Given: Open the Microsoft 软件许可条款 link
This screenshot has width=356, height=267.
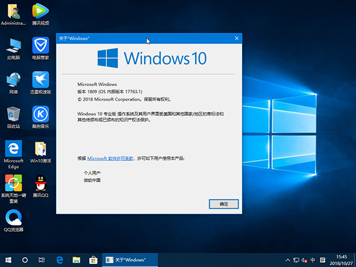Looking at the screenshot, I should (110, 158).
